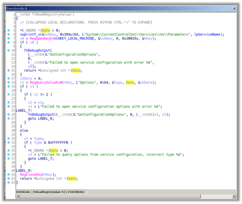Select highlighted Data variable on line 15
242x204 pixels.
tap(76, 70)
